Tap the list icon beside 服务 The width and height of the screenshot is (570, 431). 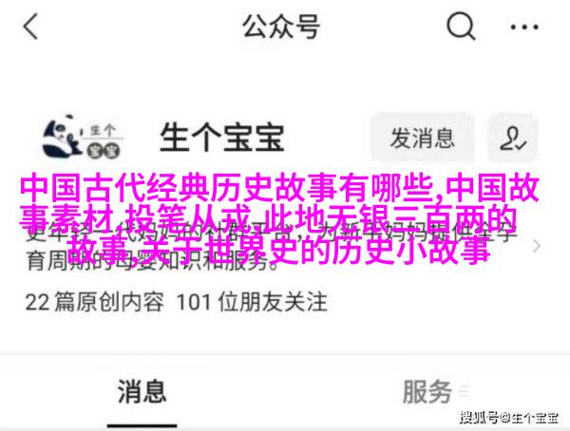(x=465, y=392)
